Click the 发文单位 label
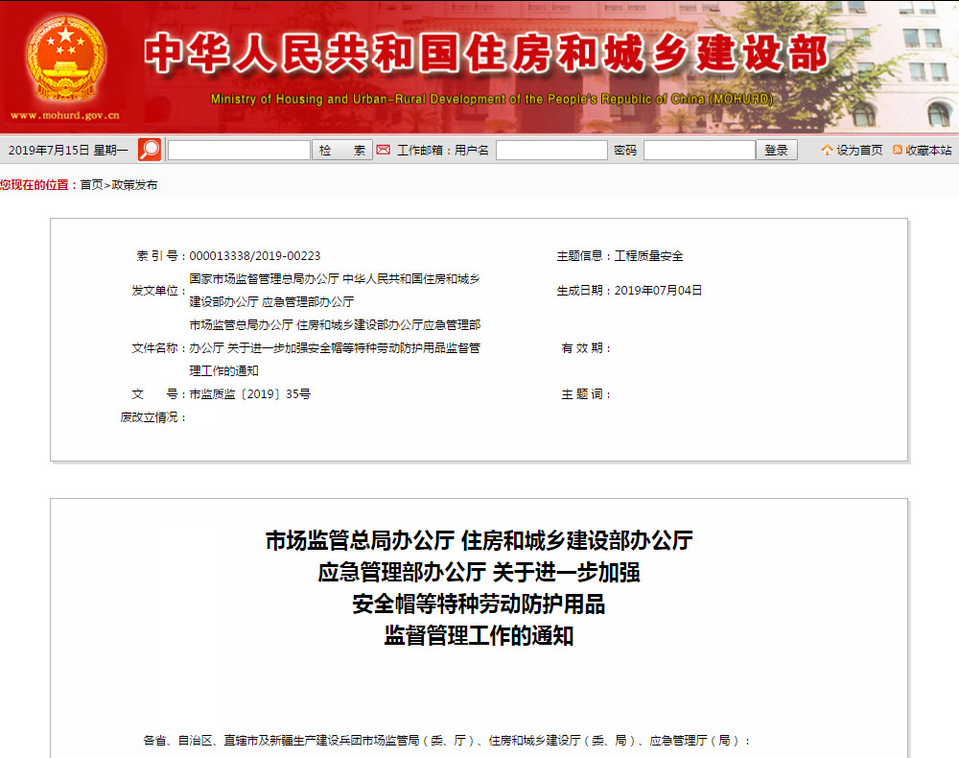959x758 pixels. coord(158,291)
